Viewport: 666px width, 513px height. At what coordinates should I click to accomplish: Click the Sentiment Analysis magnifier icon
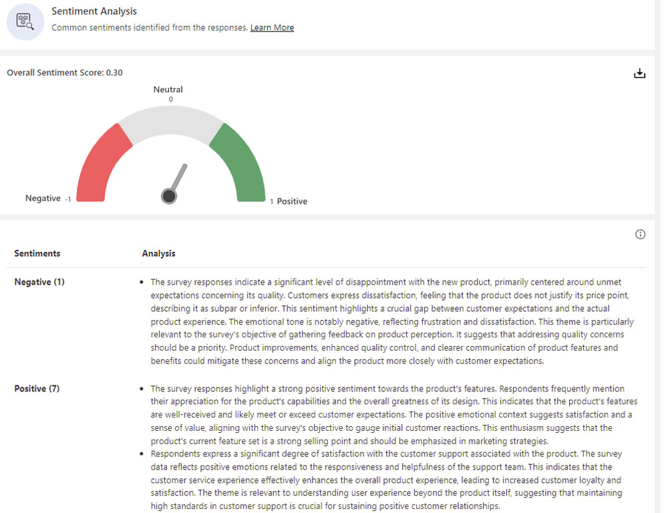[25, 21]
